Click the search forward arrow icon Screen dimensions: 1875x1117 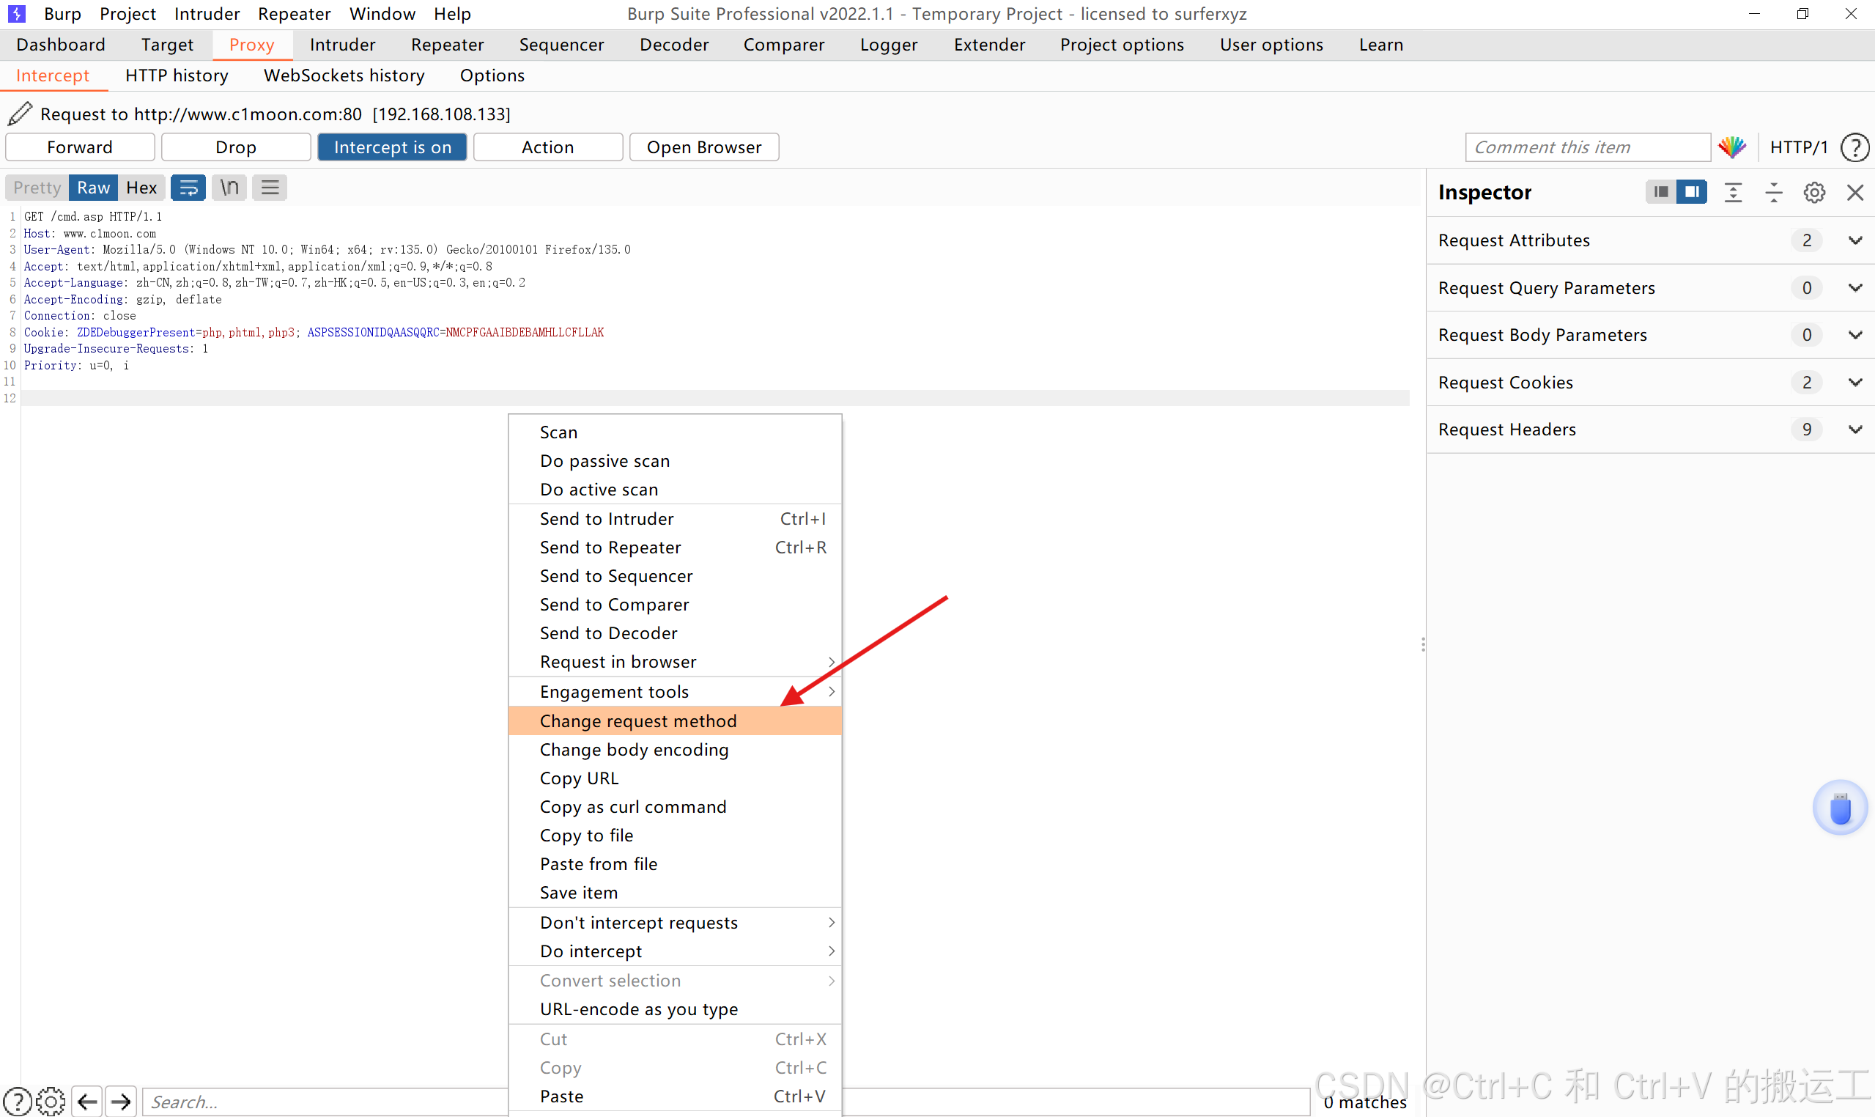121,1102
